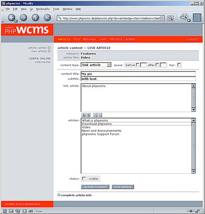Open the Go menu
This screenshot has width=205, height=214.
[x=31, y=9]
